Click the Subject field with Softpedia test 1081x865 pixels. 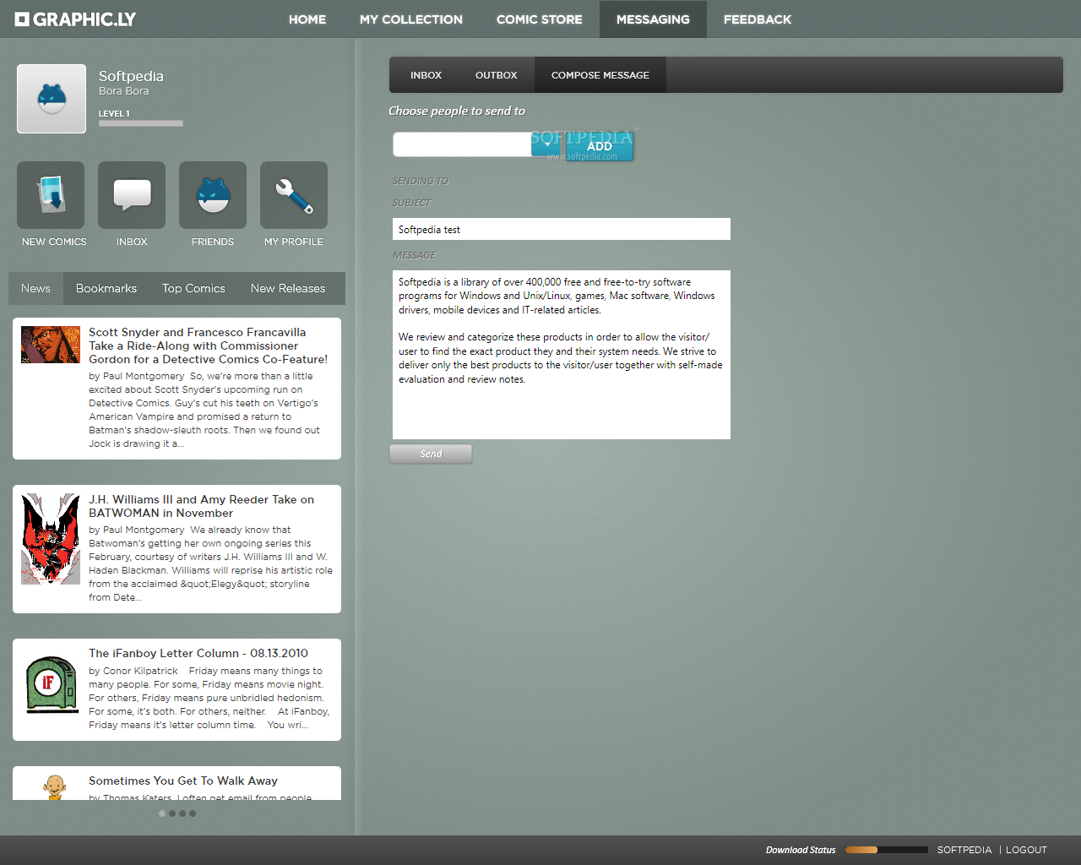tap(562, 229)
